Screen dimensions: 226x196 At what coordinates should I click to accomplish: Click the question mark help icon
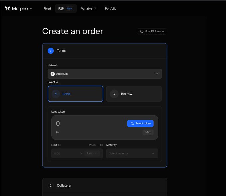click(142, 31)
